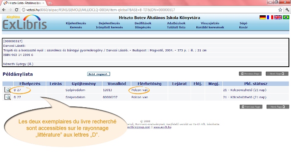The width and height of the screenshot is (291, 164).
Task: Click the lower Previous Page button
Action: click(x=251, y=107)
